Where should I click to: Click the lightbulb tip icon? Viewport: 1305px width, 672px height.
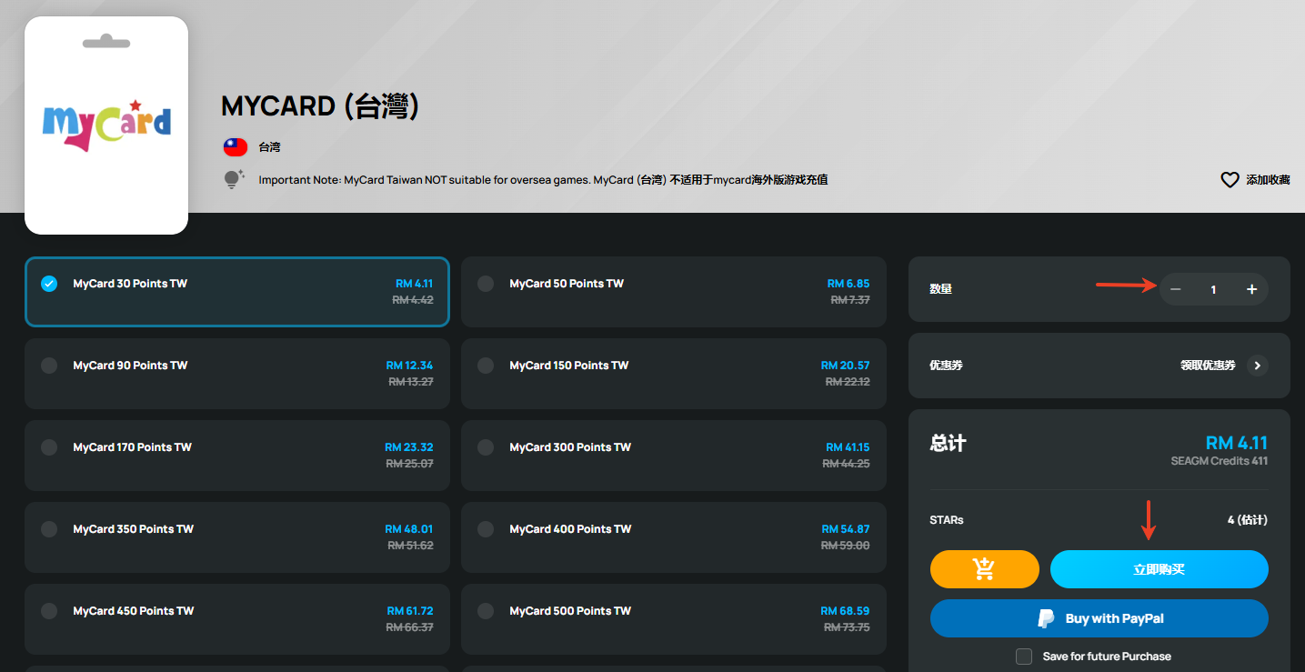[235, 179]
